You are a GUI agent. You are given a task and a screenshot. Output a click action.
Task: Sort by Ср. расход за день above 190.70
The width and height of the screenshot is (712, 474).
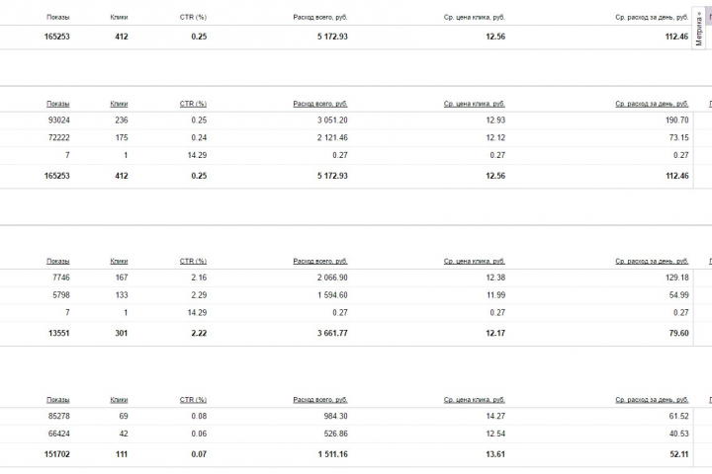point(652,104)
